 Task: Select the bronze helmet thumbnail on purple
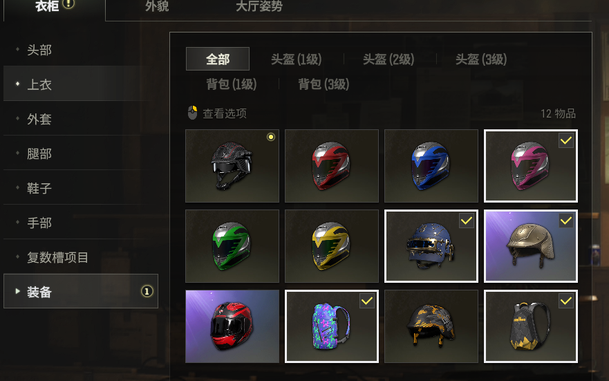[531, 246]
